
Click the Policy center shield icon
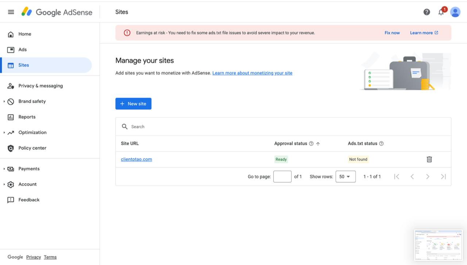tap(11, 148)
